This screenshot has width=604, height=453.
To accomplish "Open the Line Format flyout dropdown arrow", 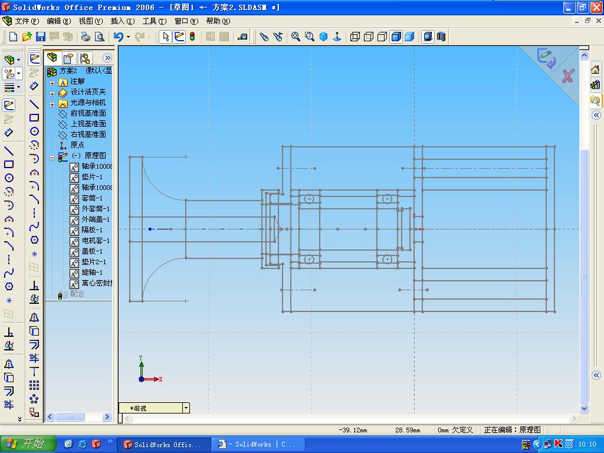I will 18,87.
